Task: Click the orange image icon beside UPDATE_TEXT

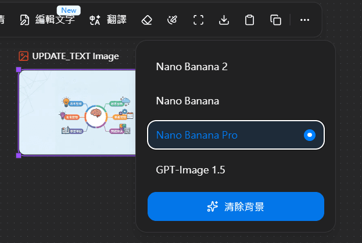Action: (24, 56)
